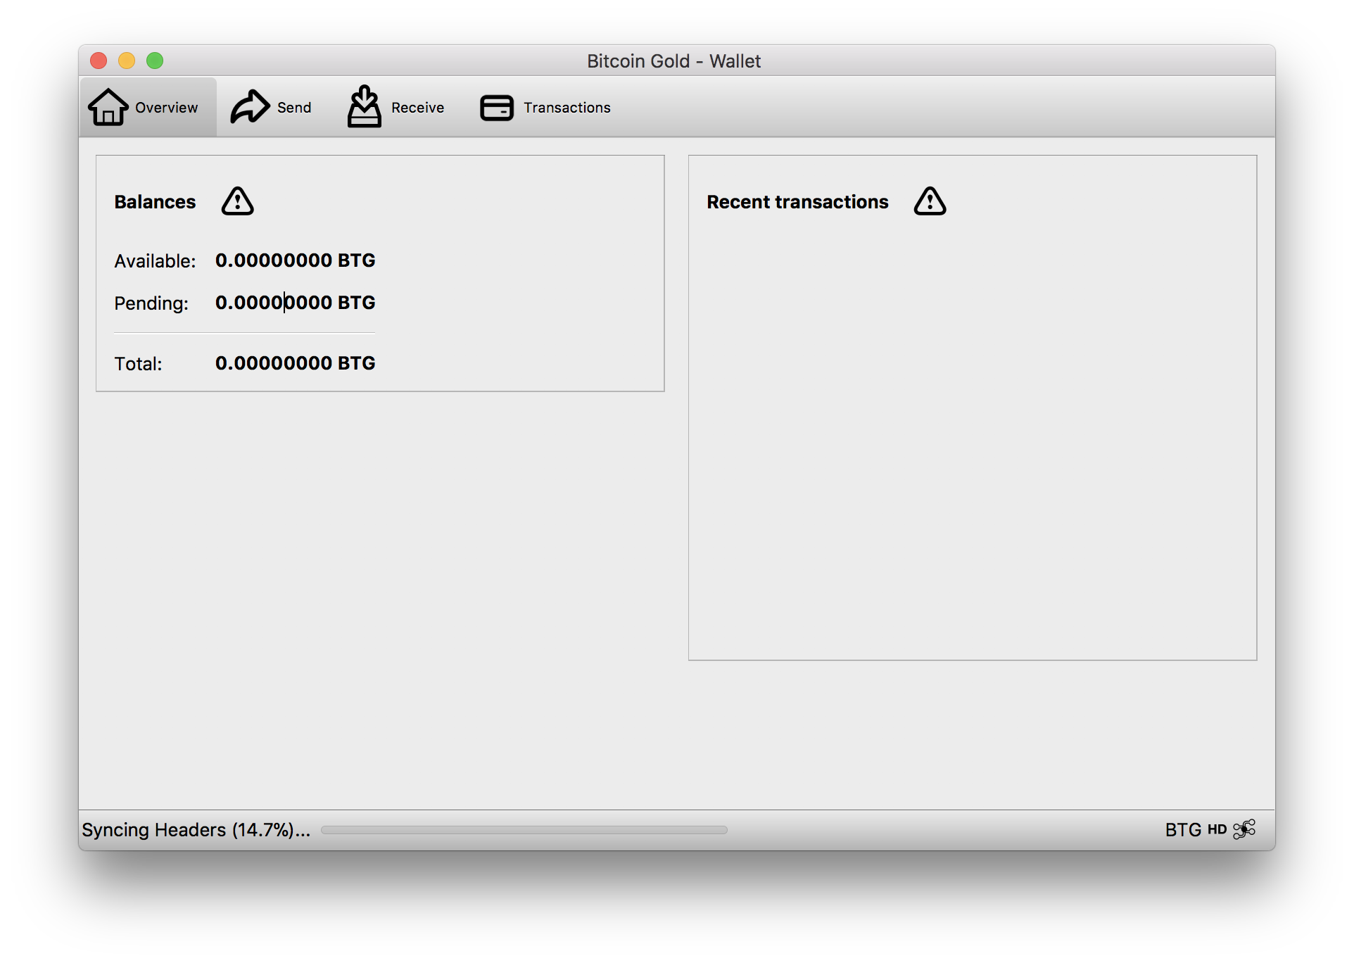Click the warning icon beside Recent transactions
The height and width of the screenshot is (963, 1354).
(x=930, y=201)
